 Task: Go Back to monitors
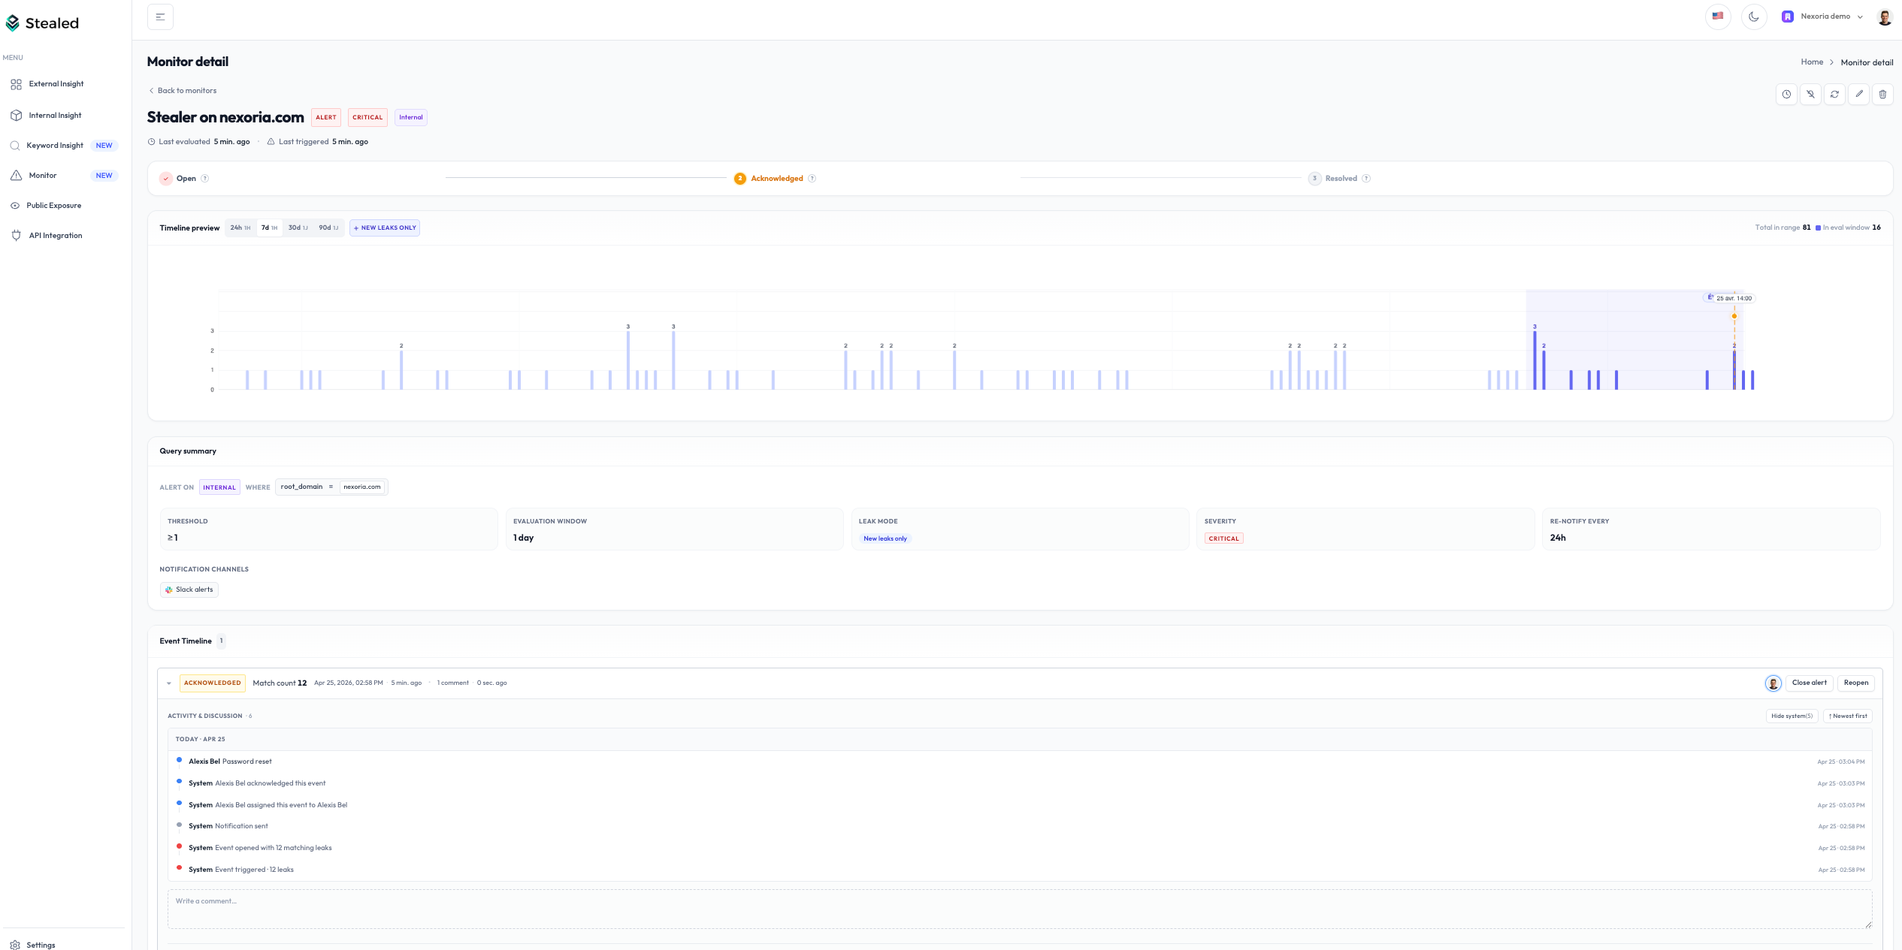pyautogui.click(x=183, y=90)
